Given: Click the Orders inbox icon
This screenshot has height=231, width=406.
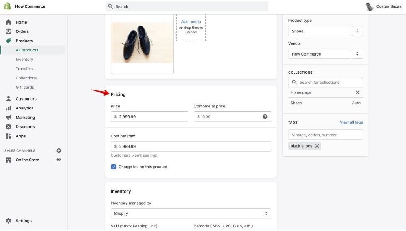Looking at the screenshot, I should point(8,32).
